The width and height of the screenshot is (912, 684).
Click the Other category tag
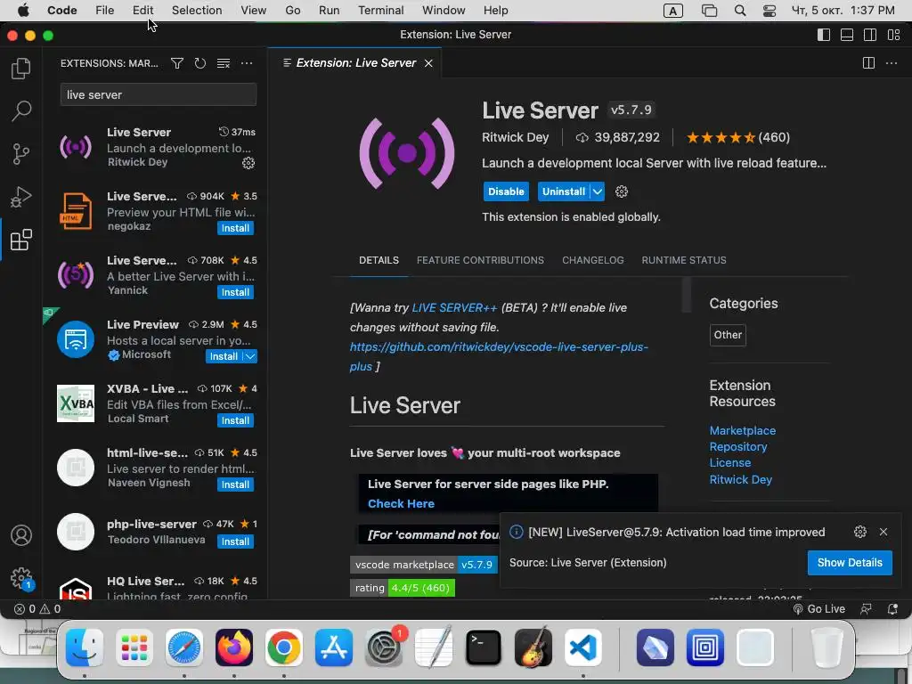pos(728,335)
